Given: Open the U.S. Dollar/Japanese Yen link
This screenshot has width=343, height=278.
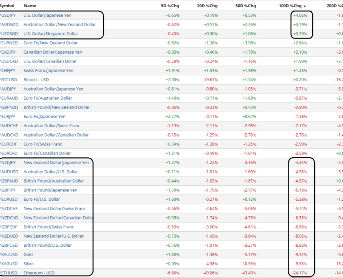Looking at the screenshot, I should click(47, 15).
